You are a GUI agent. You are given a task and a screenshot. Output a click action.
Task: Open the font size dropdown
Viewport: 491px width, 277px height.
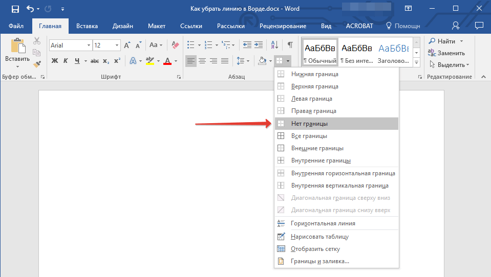pos(117,45)
